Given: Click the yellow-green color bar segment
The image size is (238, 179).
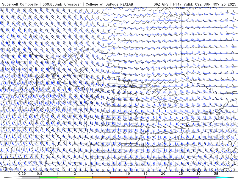Looking at the screenshot, I should [x=66, y=178].
